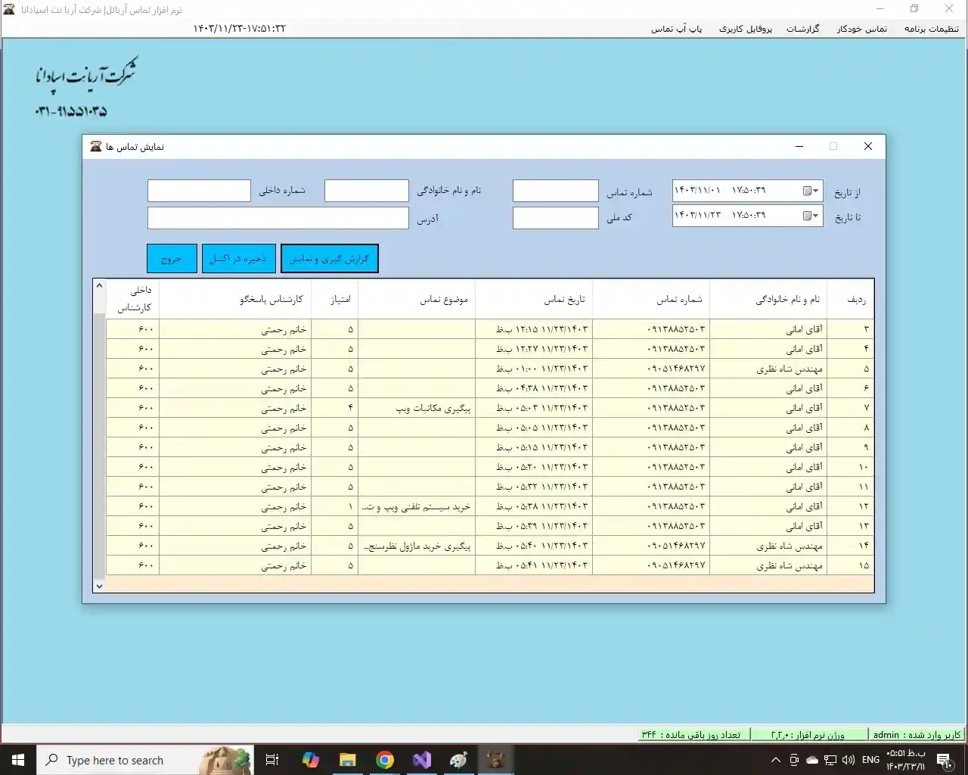Open Visual Studio from the taskbar

pos(422,760)
